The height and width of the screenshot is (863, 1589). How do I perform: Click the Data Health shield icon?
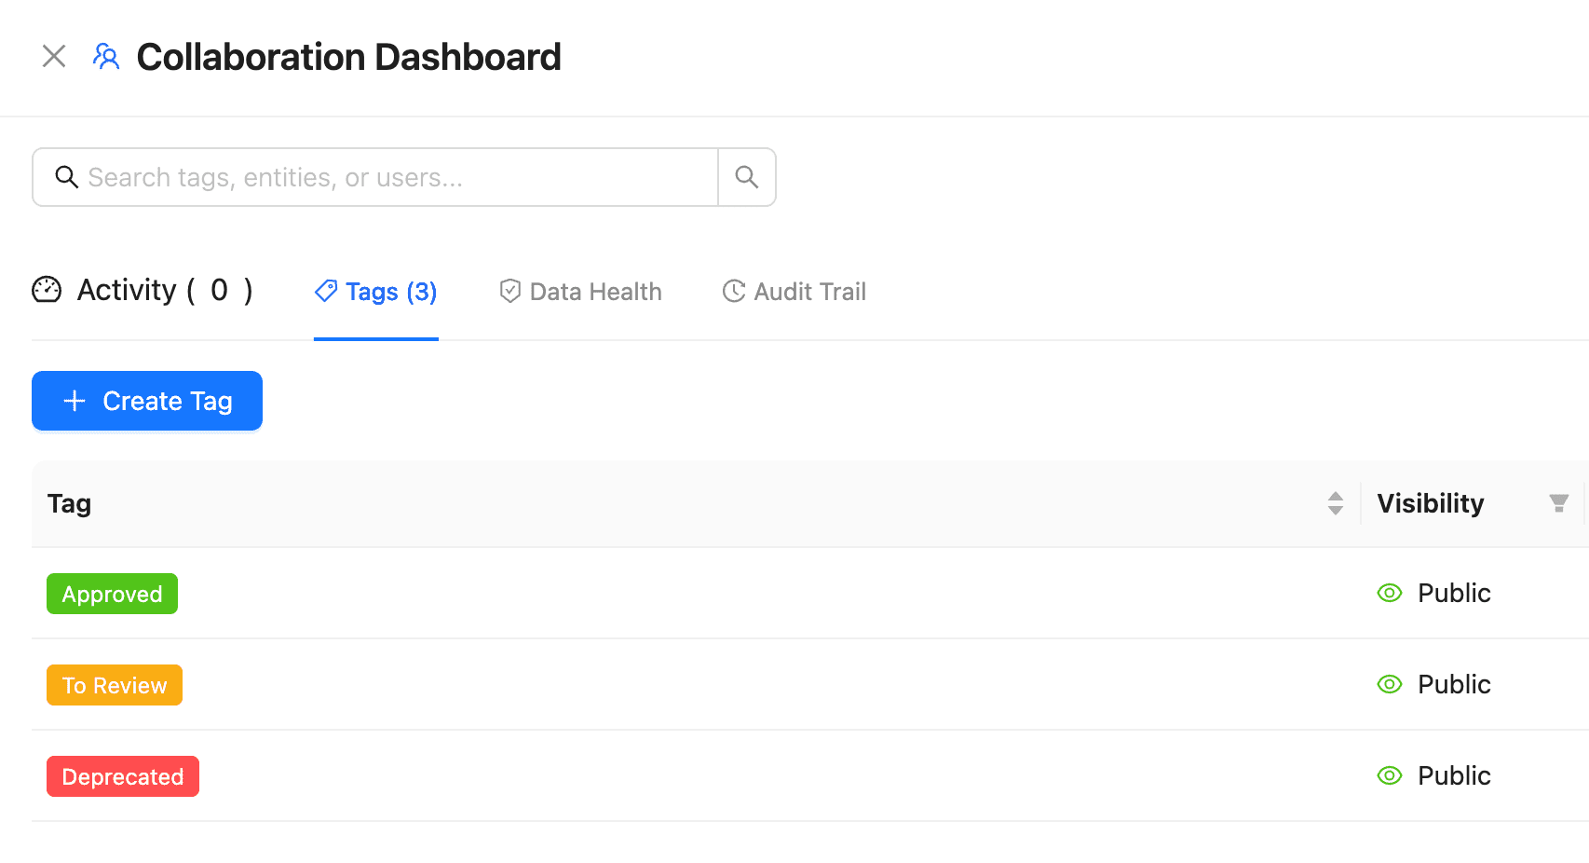(509, 292)
